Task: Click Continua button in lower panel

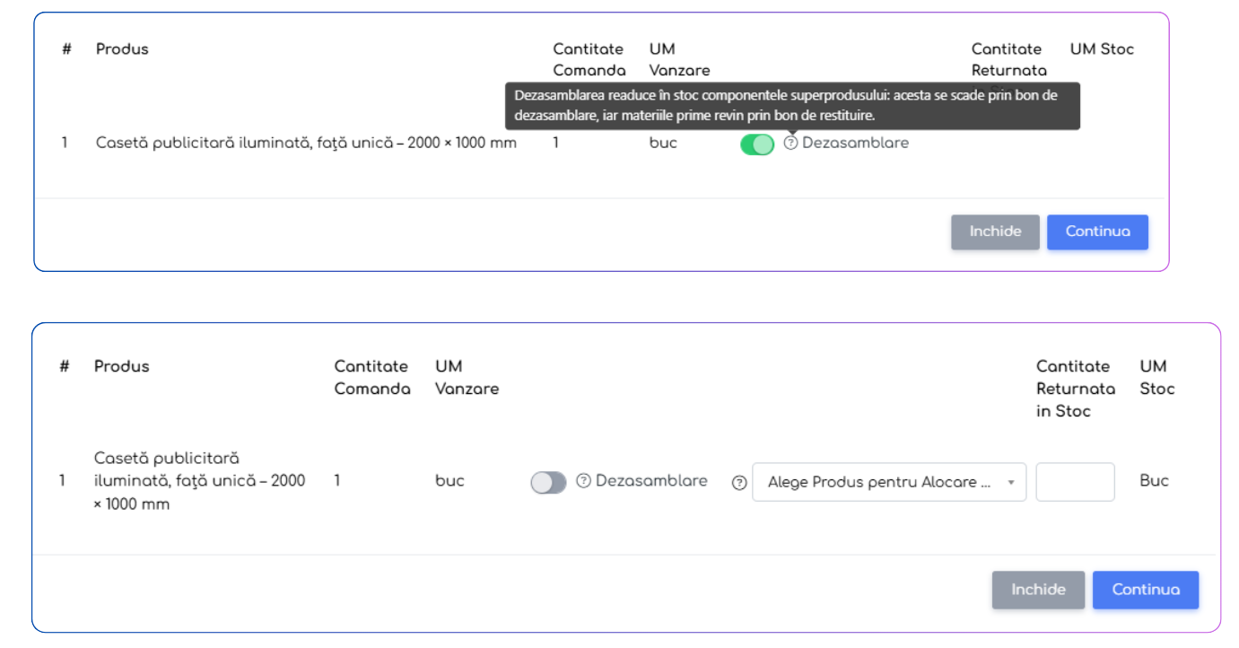Action: tap(1146, 590)
